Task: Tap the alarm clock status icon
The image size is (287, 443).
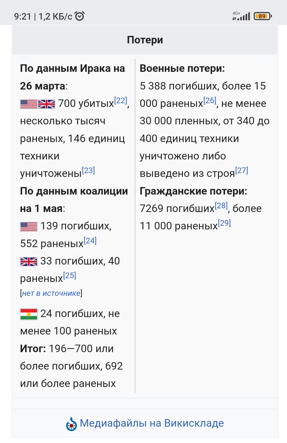Action: click(80, 16)
